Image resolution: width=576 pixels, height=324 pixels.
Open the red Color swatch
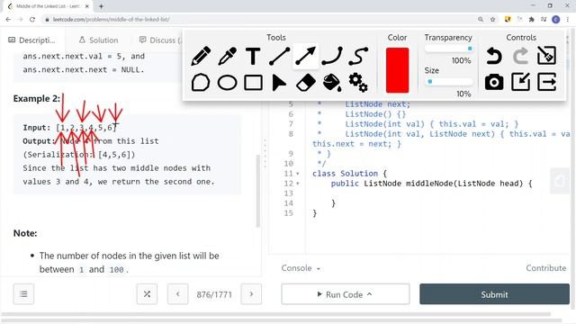click(397, 70)
